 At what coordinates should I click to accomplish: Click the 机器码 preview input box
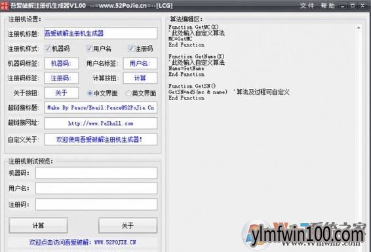tap(96, 173)
